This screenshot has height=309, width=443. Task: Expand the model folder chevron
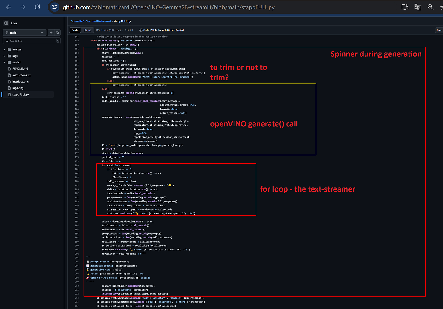pyautogui.click(x=4, y=62)
